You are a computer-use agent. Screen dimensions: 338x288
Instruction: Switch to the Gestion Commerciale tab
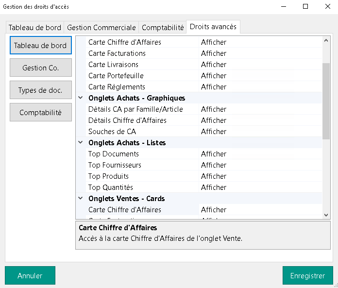(x=101, y=28)
